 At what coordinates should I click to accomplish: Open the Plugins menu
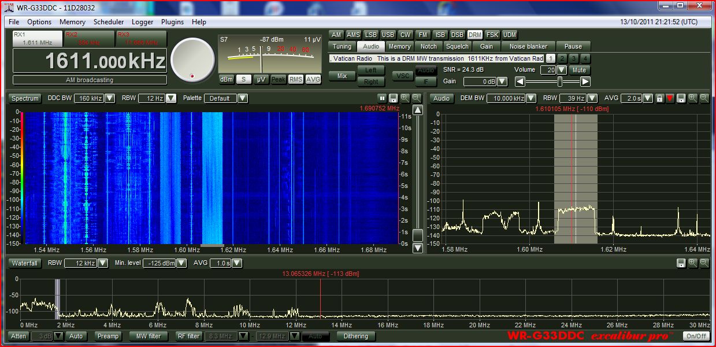click(x=172, y=22)
